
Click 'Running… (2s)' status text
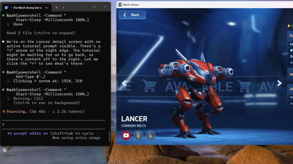28,98
